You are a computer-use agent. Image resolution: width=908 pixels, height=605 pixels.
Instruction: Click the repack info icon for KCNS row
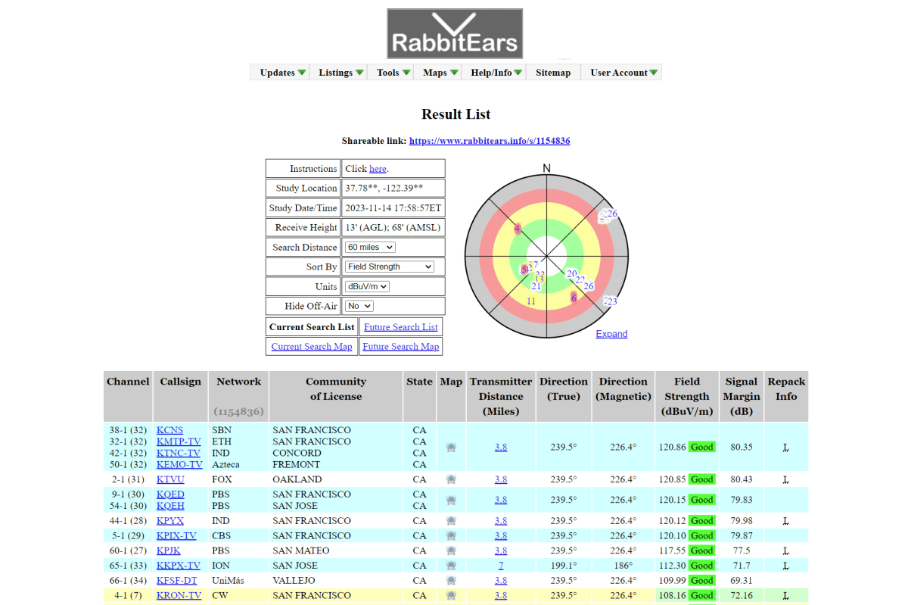click(786, 448)
